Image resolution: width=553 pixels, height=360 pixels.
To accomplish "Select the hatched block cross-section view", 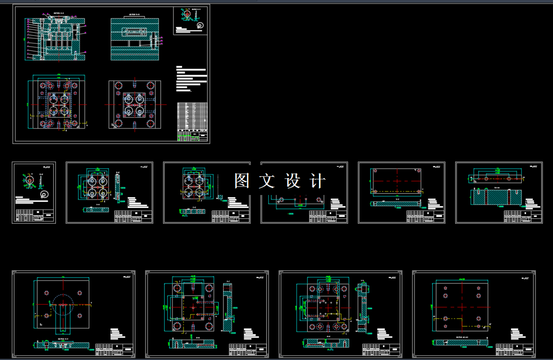I will pyautogui.click(x=497, y=197).
